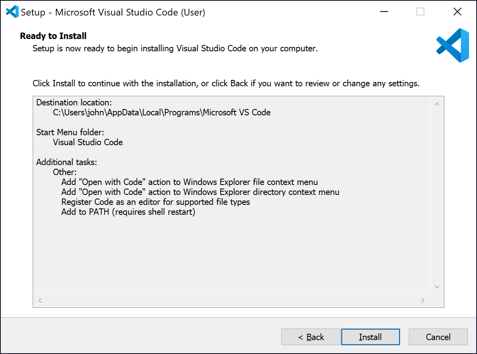This screenshot has width=477, height=354.
Task: Click the 'Setup is now ready' description text
Action: click(x=175, y=48)
